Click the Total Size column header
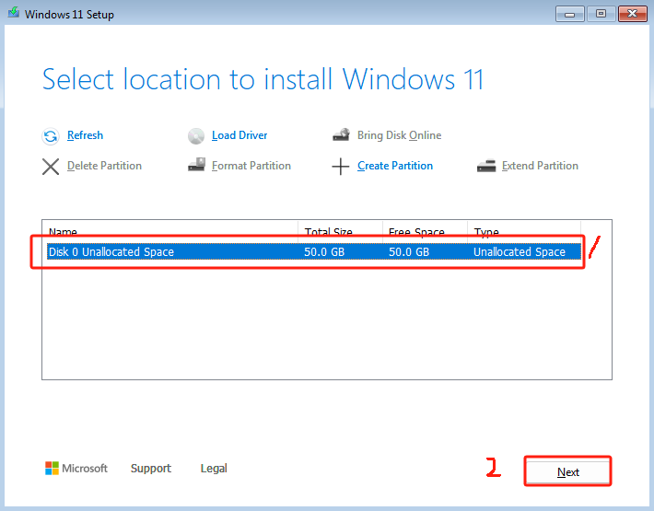This screenshot has width=654, height=511. pos(340,232)
